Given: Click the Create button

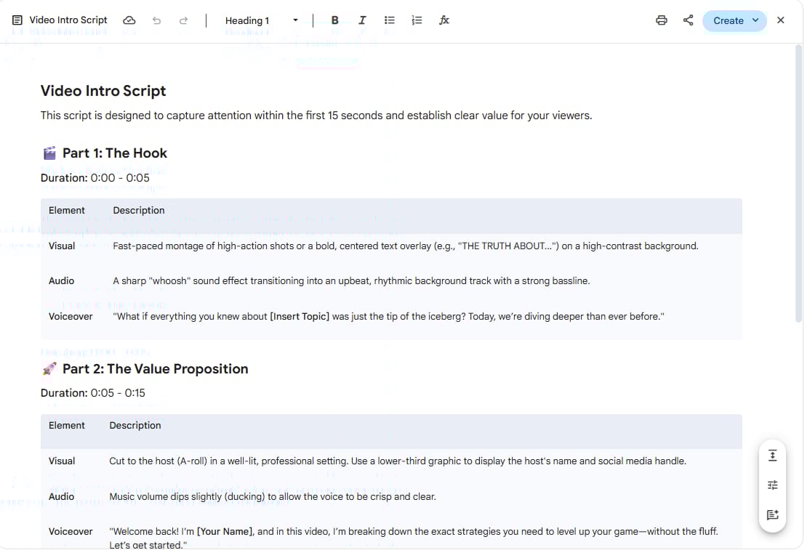Looking at the screenshot, I should [x=729, y=20].
